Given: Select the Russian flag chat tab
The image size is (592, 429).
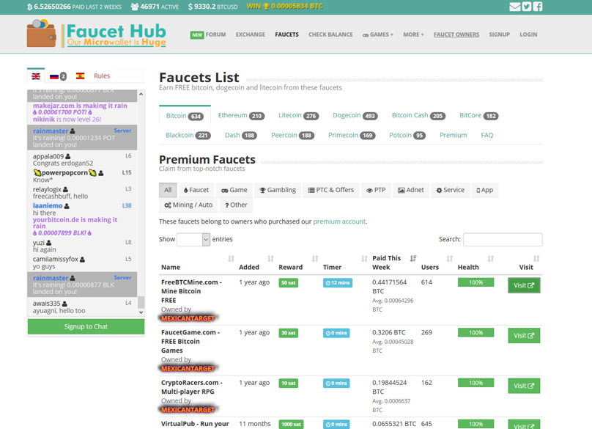Looking at the screenshot, I should tap(54, 76).
